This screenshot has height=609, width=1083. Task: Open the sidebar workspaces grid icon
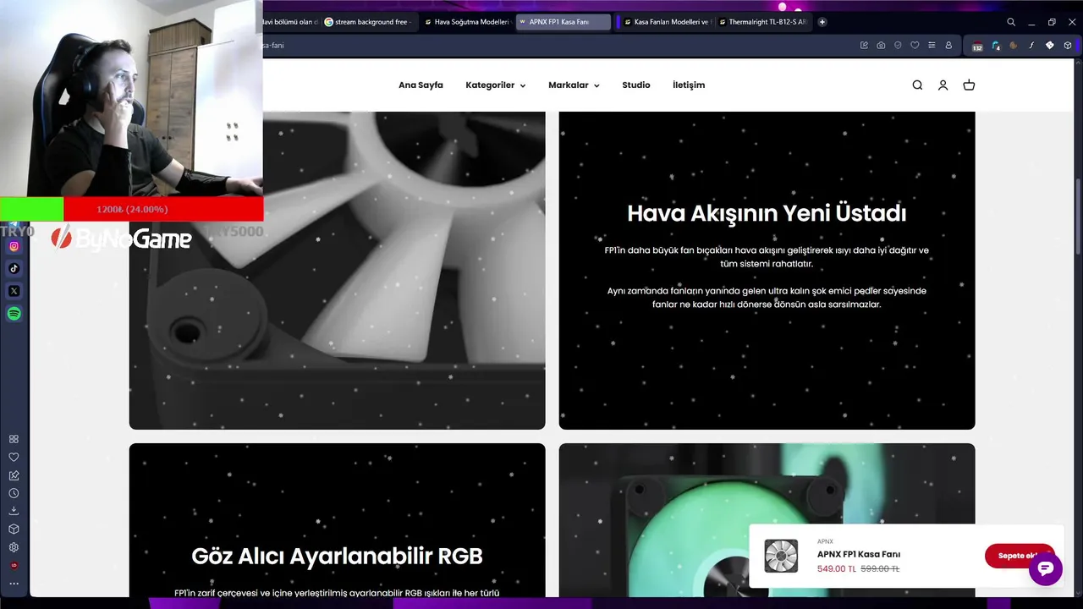tap(14, 439)
